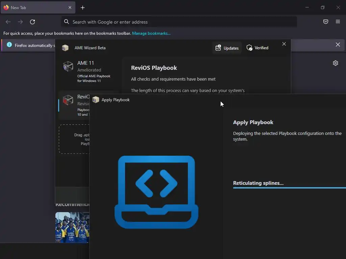Click 'All checks and requirements have been met'
Image resolution: width=346 pixels, height=259 pixels.
tap(173, 79)
